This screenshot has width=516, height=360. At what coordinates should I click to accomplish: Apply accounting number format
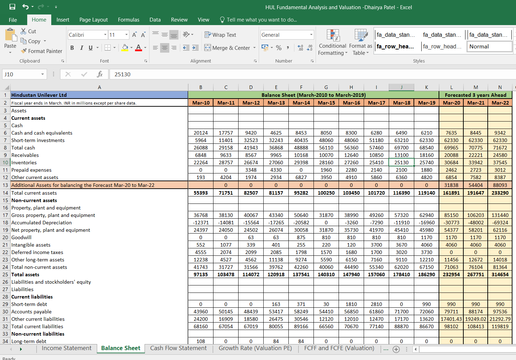(265, 48)
